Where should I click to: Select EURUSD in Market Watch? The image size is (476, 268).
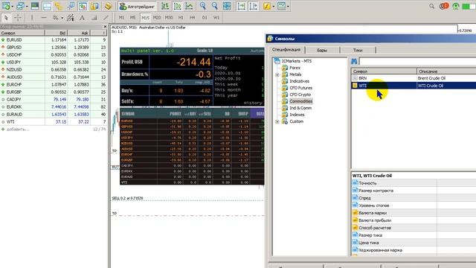[53, 39]
